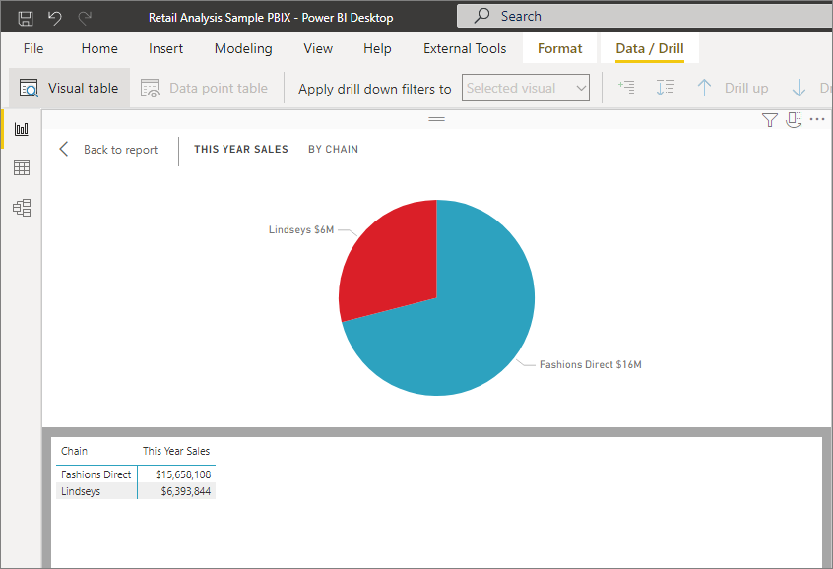This screenshot has width=833, height=569.
Task: Open the Modeling menu
Action: [x=242, y=47]
